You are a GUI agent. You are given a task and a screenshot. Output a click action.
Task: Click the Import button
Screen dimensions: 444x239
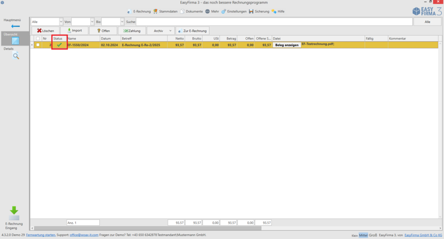point(75,31)
